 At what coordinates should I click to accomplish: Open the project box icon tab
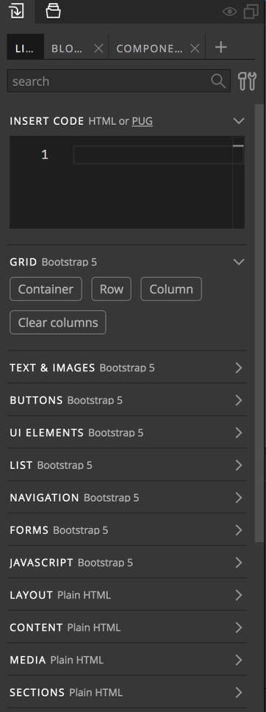[x=53, y=11]
